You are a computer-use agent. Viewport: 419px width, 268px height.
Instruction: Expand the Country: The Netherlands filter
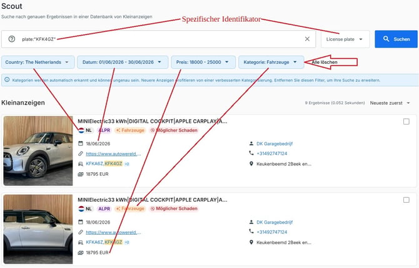38,62
